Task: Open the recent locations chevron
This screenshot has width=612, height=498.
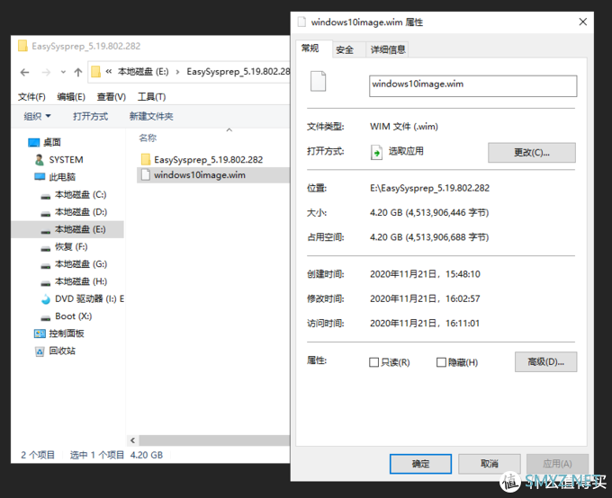Action: [62, 72]
